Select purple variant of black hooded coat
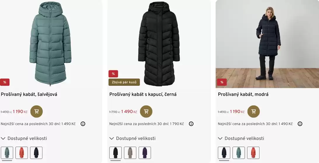 tap(145, 153)
